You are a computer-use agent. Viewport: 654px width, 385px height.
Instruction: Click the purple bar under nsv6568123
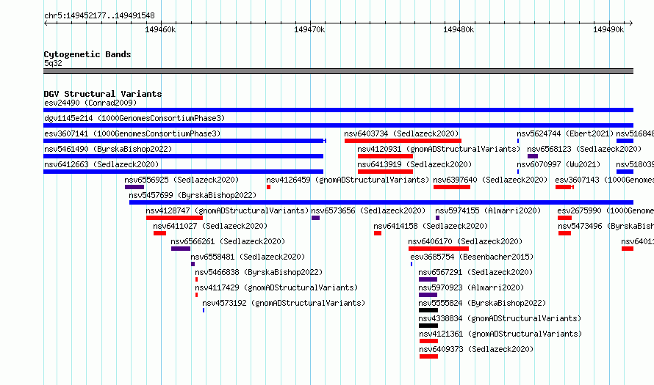[x=533, y=156]
